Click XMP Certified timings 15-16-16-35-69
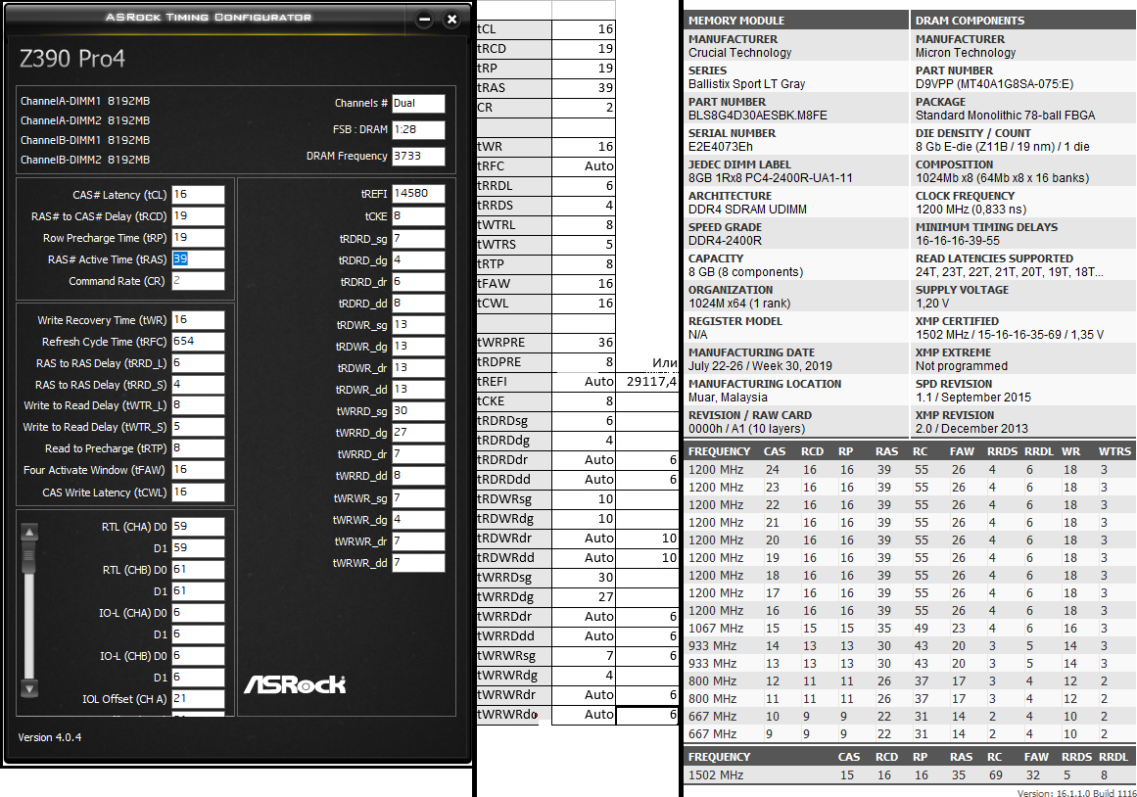This screenshot has width=1137, height=797. click(1010, 334)
